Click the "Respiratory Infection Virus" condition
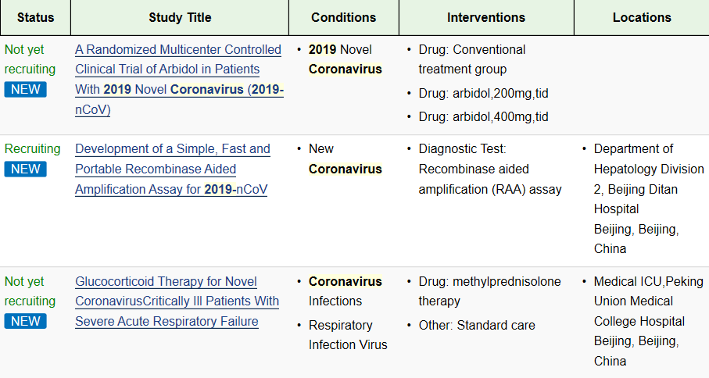709x378 pixels. [x=348, y=334]
